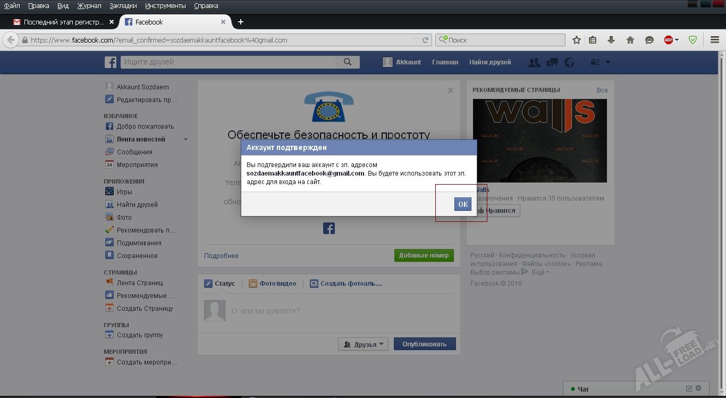This screenshot has height=398, width=726.
Task: Open Facebook notifications globe icon
Action: 569,62
